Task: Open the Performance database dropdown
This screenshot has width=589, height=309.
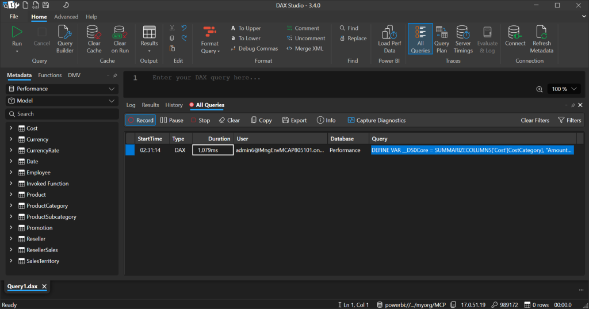Action: [62, 89]
